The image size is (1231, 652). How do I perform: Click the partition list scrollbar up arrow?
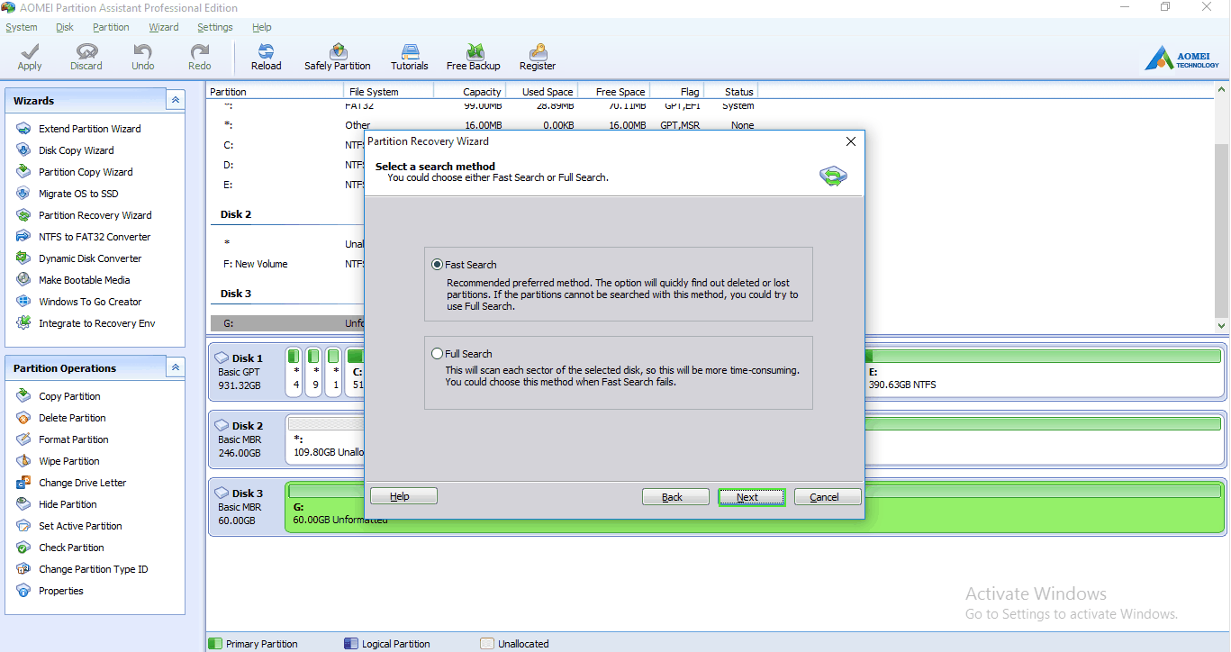[1222, 91]
